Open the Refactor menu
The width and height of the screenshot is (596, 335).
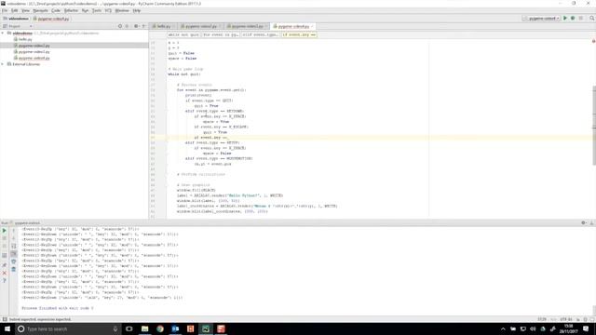tap(71, 10)
